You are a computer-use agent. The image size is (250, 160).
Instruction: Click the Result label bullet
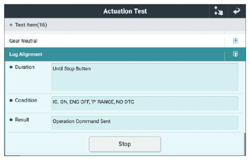11,120
